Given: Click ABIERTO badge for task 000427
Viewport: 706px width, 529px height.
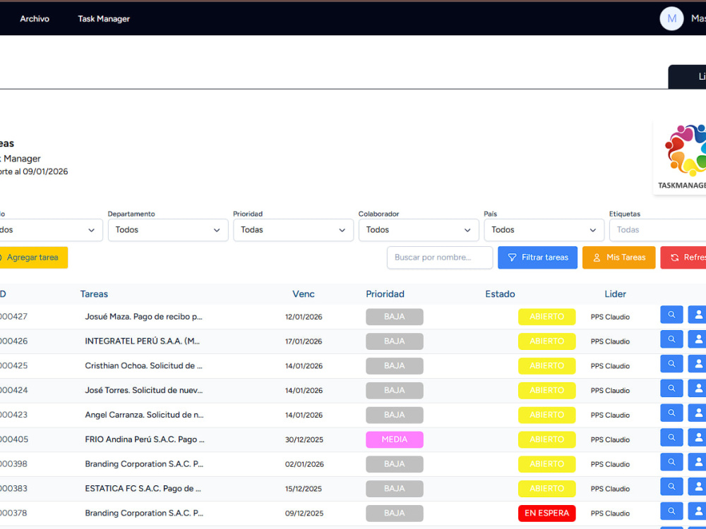Looking at the screenshot, I should pos(546,317).
